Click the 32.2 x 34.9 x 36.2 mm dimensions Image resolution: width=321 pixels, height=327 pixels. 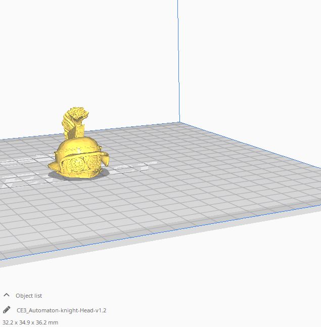click(30, 322)
